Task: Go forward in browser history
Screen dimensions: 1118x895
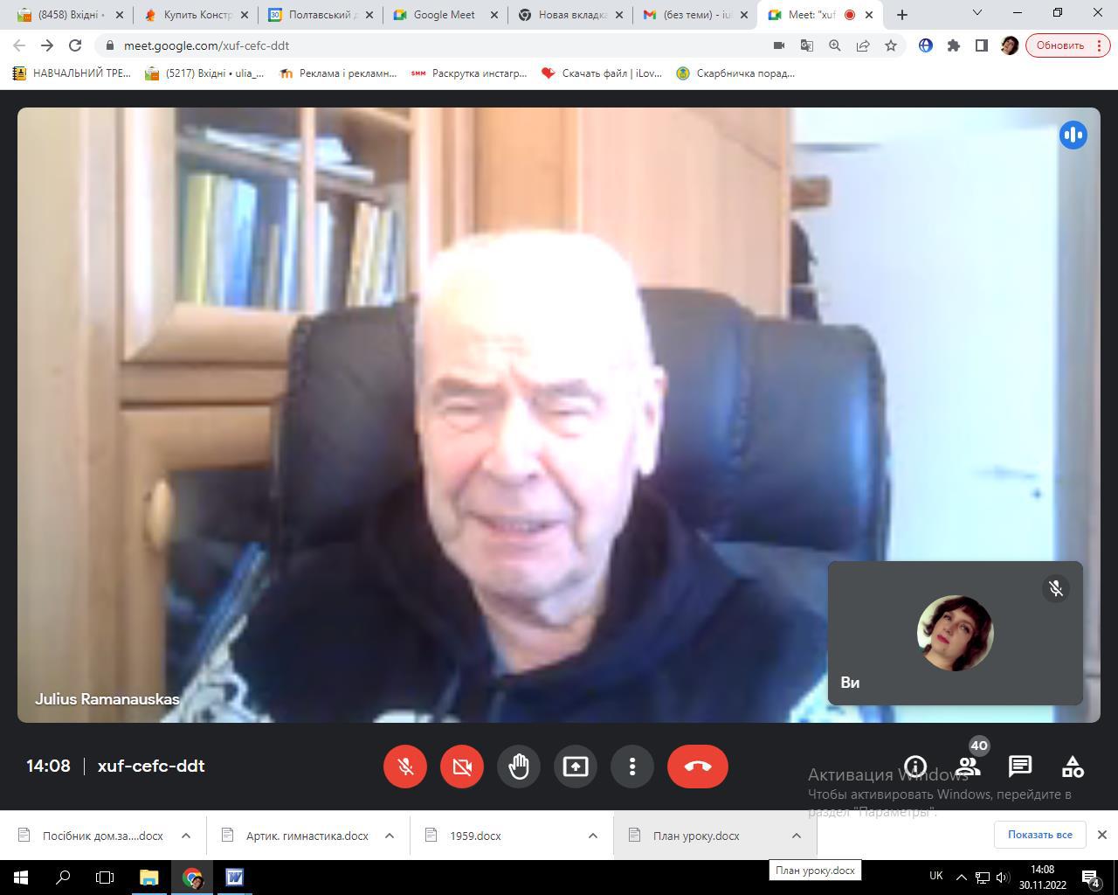Action: coord(47,45)
